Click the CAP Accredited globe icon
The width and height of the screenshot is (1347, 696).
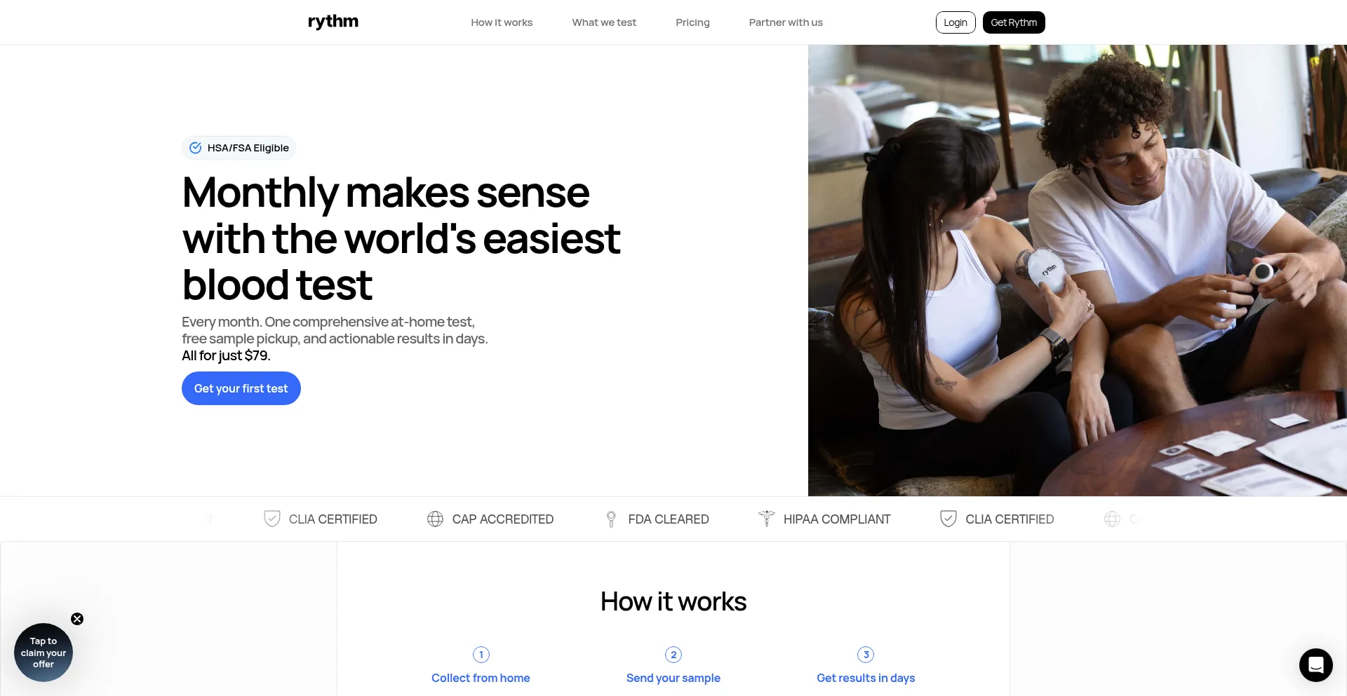tap(435, 519)
